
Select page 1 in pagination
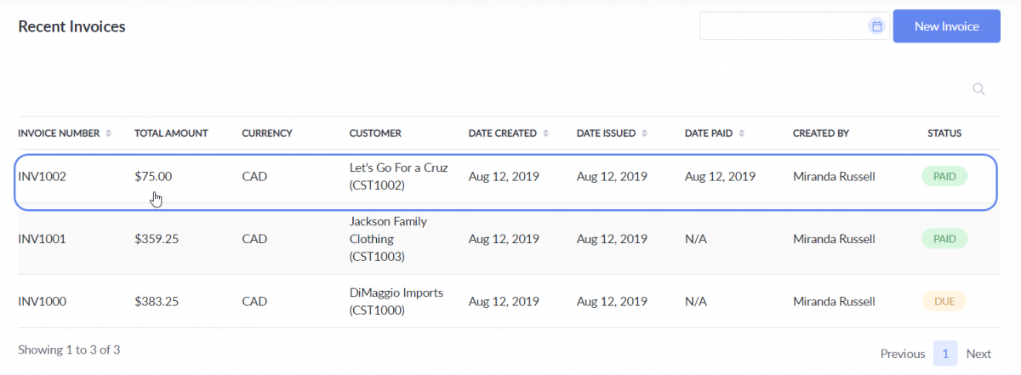click(x=945, y=354)
